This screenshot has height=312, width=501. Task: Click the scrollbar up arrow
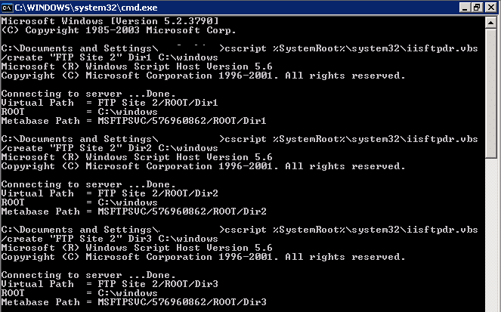tap(490, 23)
